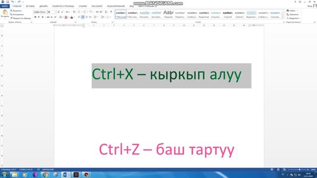The width and height of the screenshot is (317, 178).
Task: Toggle center alignment button
Action: coord(83,17)
